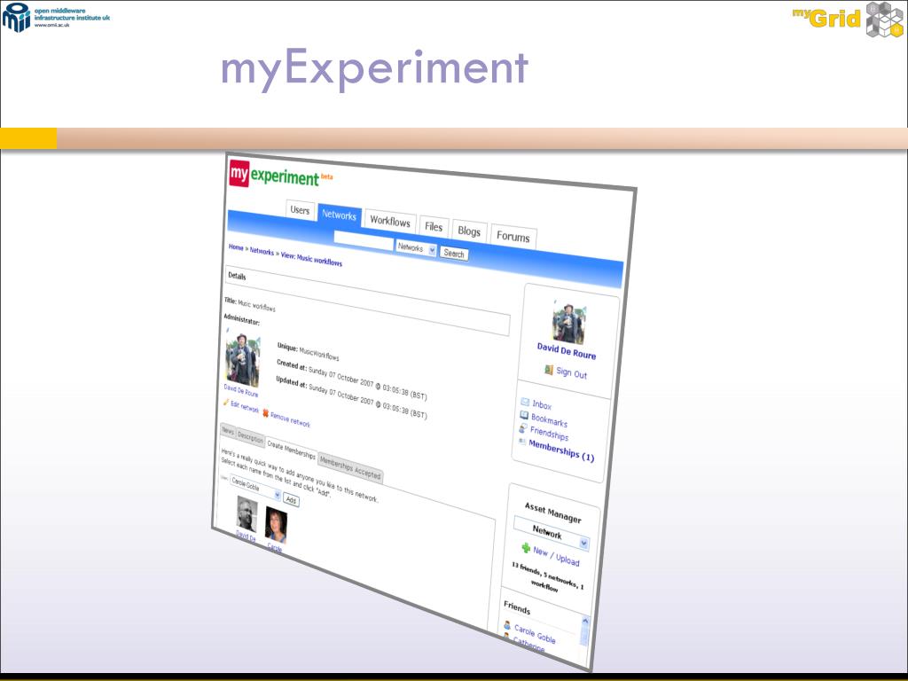Click the View: Music workflows breadcrumb
This screenshot has width=908, height=681.
point(311,259)
